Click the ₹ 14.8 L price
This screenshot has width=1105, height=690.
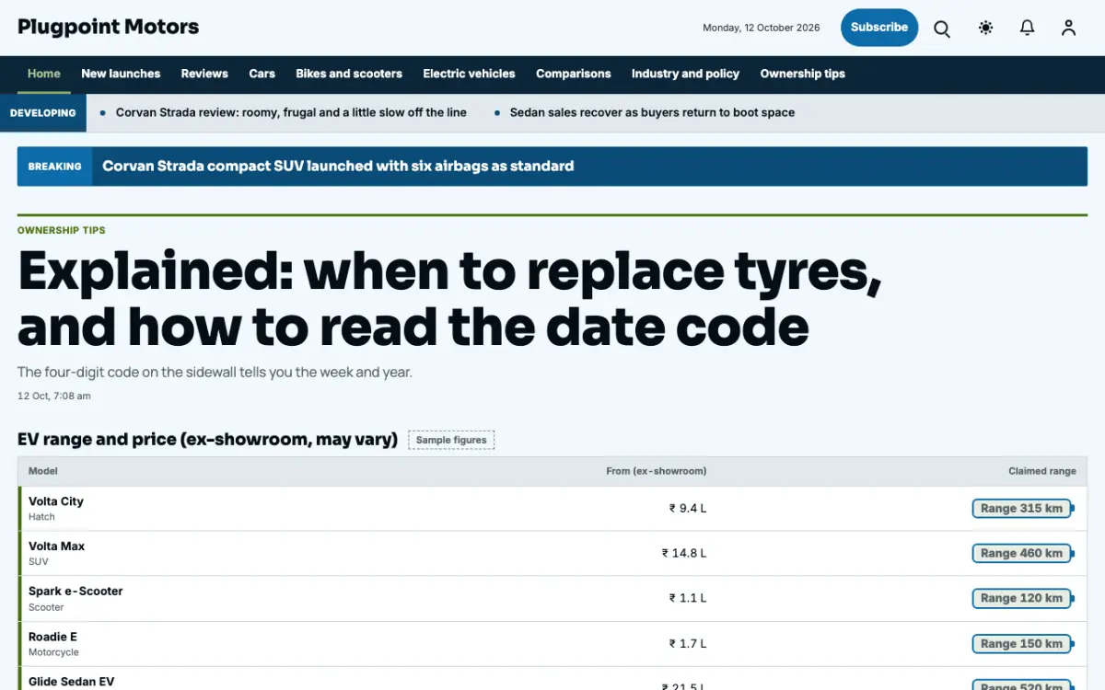[684, 554]
